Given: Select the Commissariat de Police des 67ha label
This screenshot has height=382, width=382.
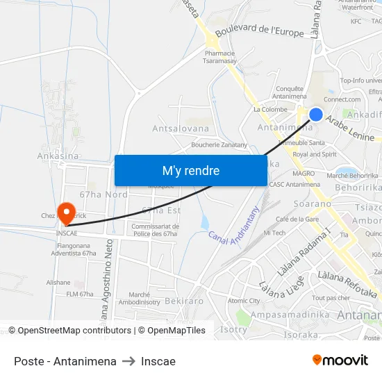Looking at the screenshot, I should 155,230.
